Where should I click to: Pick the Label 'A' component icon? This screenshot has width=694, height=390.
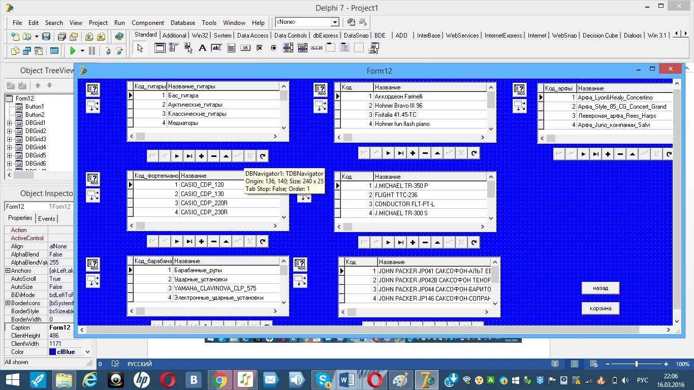(202, 48)
